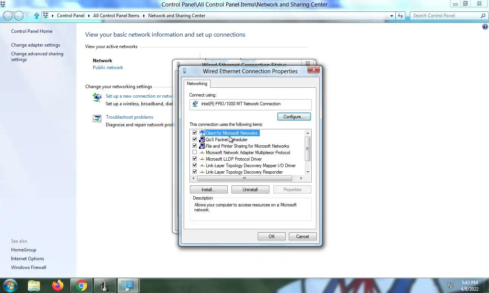Image resolution: width=489 pixels, height=293 pixels.
Task: Go up one folder level arrow
Action: [36, 16]
